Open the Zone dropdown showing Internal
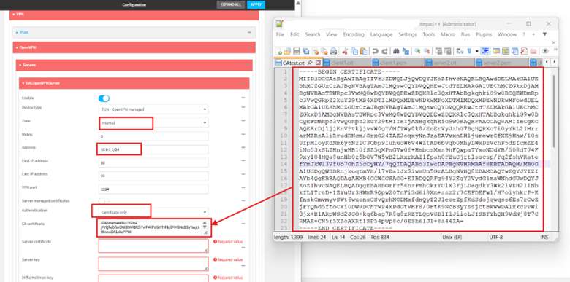 153,123
